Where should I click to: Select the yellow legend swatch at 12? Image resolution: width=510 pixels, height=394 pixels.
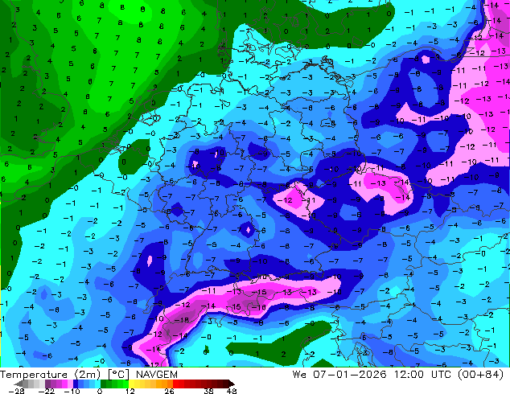pyautogui.click(x=131, y=384)
